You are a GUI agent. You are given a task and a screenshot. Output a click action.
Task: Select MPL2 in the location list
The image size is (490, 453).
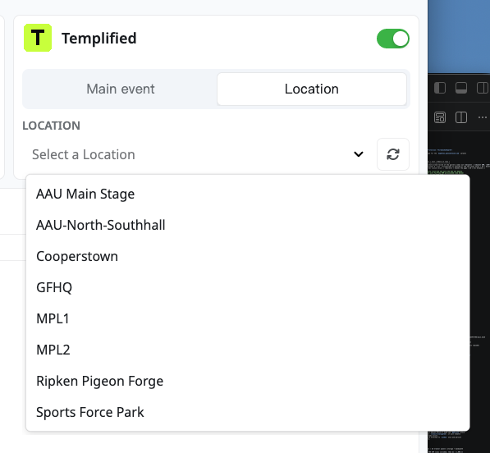(248, 350)
